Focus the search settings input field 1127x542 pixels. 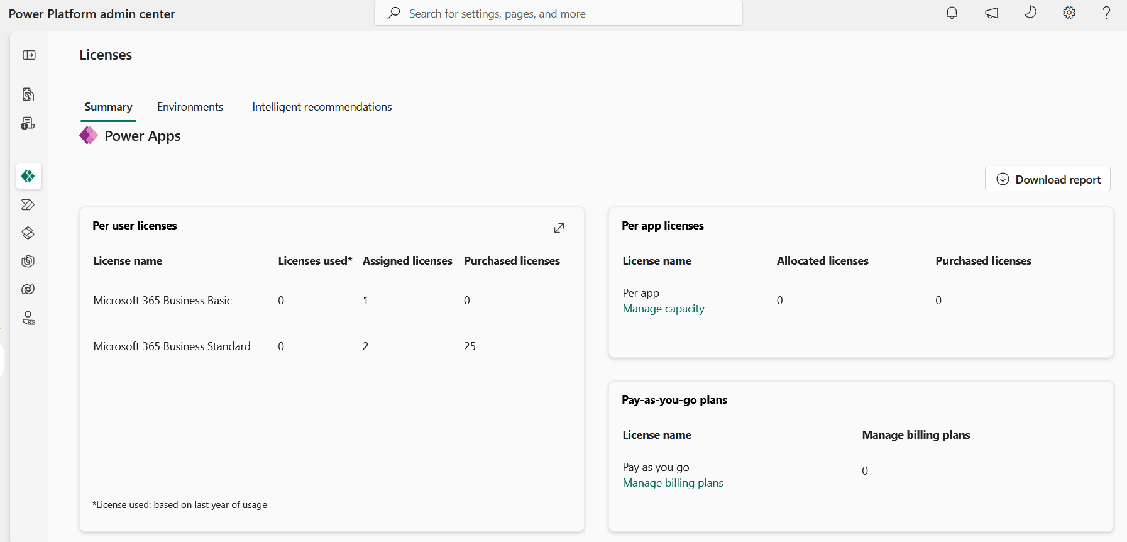[558, 13]
